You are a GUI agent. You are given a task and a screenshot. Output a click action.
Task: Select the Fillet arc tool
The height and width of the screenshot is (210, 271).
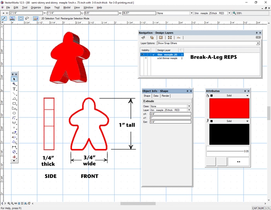pos(14,118)
